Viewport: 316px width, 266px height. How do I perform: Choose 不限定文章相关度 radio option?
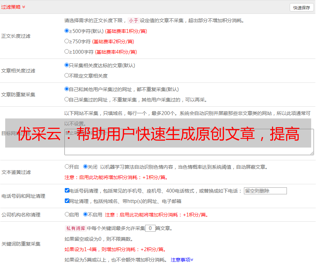coord(67,76)
